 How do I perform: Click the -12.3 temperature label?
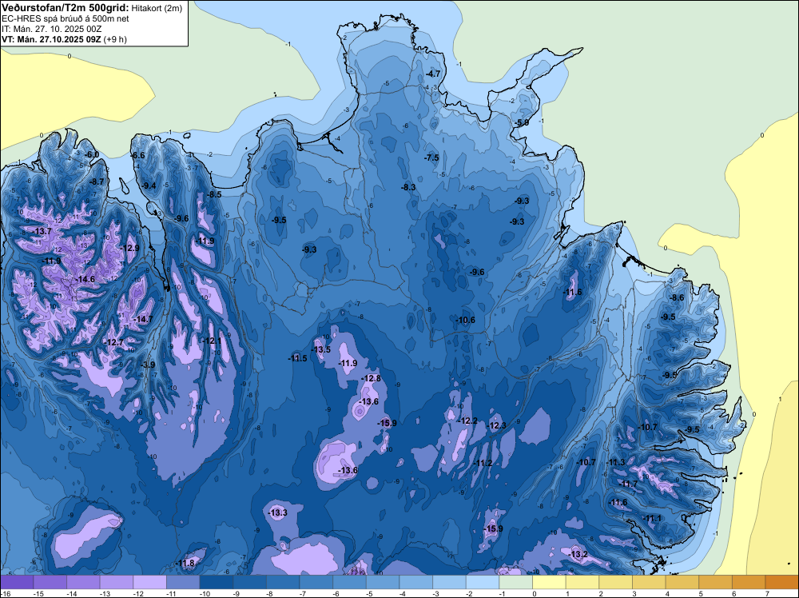pyautogui.click(x=496, y=425)
